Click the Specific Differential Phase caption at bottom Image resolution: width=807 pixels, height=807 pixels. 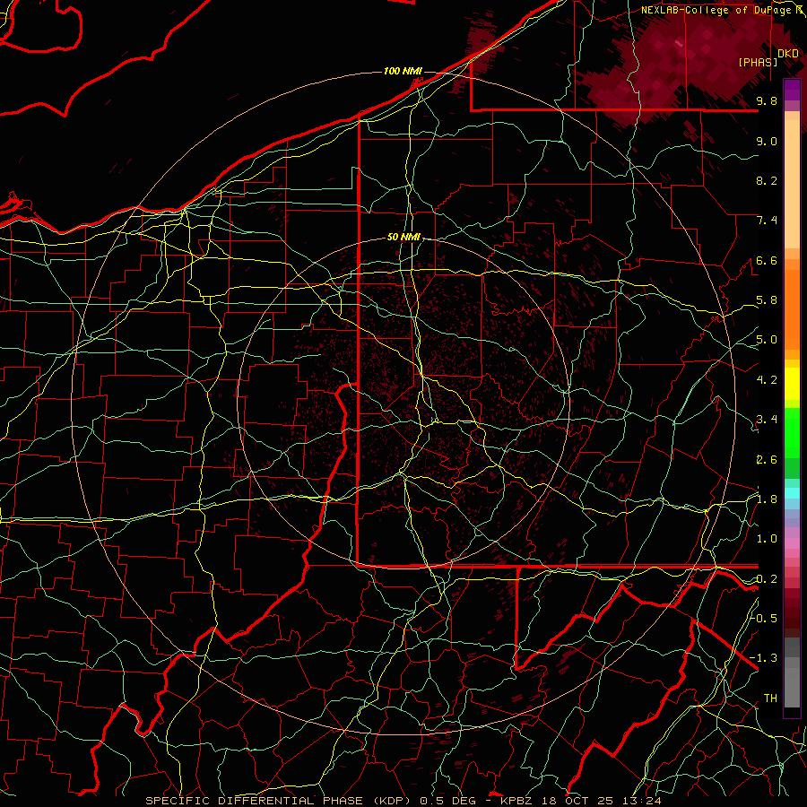click(x=403, y=801)
